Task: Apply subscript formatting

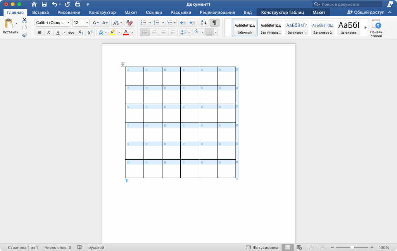Action: [81, 32]
